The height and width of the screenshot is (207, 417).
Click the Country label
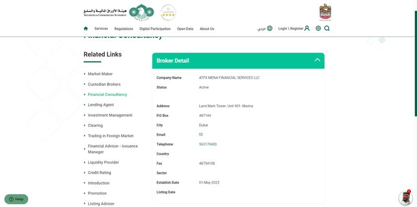pyautogui.click(x=163, y=154)
